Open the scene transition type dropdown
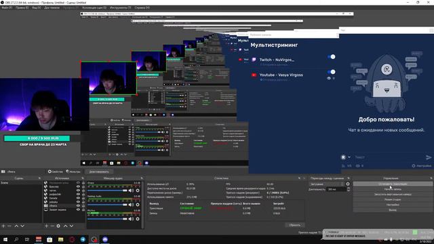 pyautogui.click(x=327, y=184)
